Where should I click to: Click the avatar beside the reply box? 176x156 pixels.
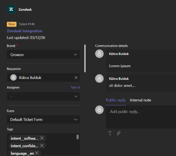point(99,110)
